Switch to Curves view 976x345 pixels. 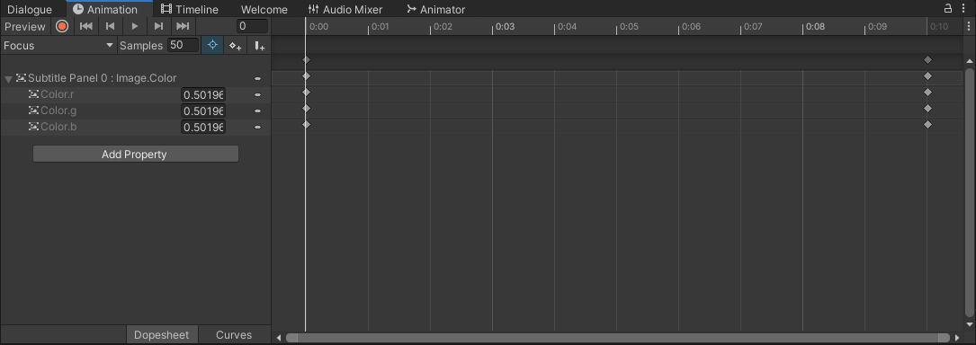[234, 334]
